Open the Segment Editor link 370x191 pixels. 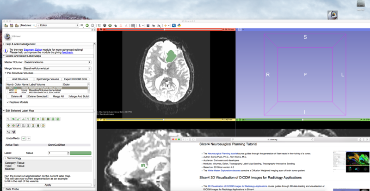click(x=33, y=49)
